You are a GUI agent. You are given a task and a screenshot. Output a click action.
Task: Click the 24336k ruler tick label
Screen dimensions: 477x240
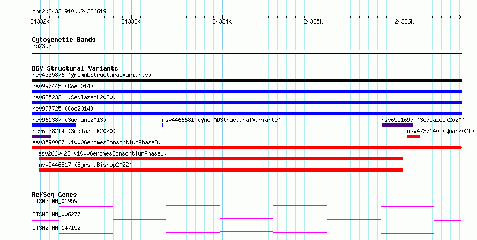pyautogui.click(x=404, y=21)
